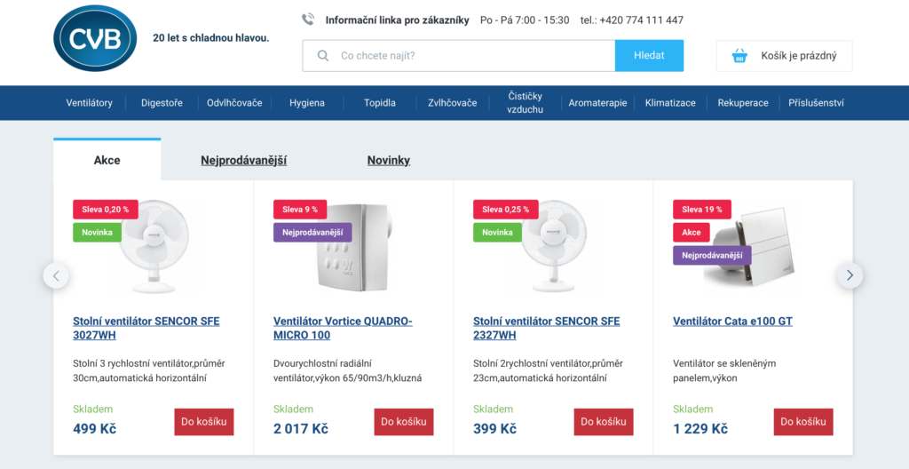Viewport: 909px width, 469px height.
Task: Open the Hygiena category
Action: pyautogui.click(x=307, y=103)
